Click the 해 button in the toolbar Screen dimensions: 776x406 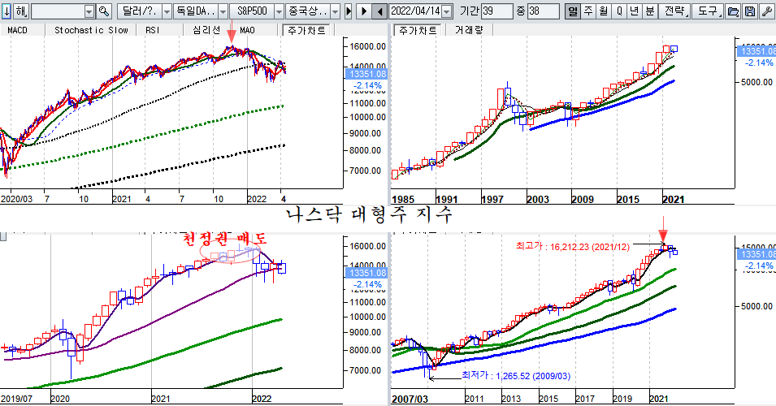21,12
